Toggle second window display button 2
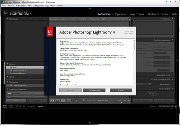The height and width of the screenshot is (125, 180). point(10,106)
